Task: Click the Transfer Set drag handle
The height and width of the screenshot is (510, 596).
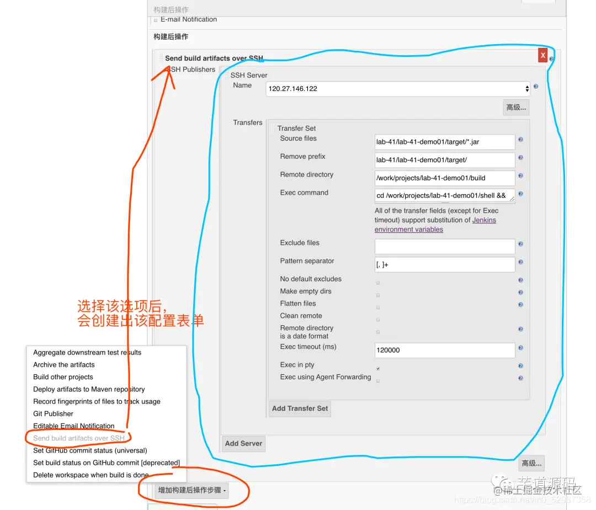Action: [x=273, y=128]
